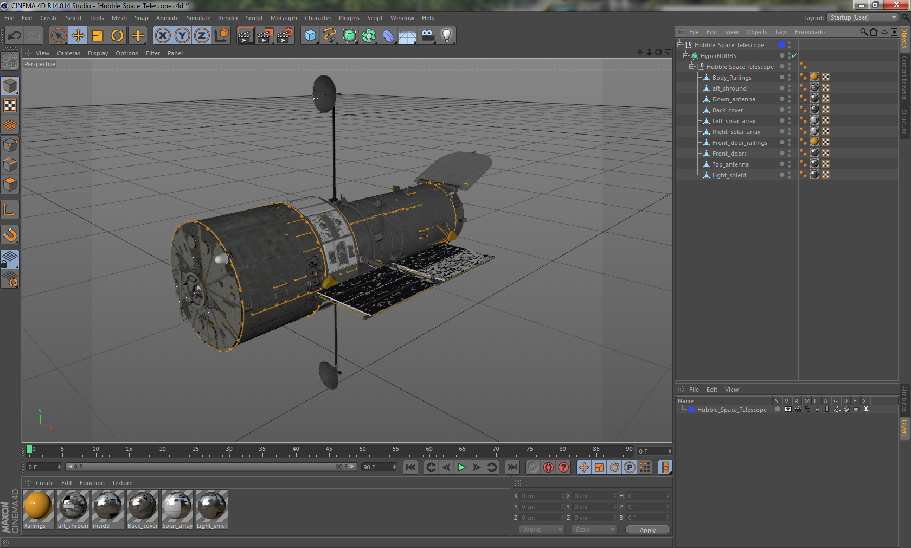Collapse the HyperNURBS tree node

tap(685, 56)
